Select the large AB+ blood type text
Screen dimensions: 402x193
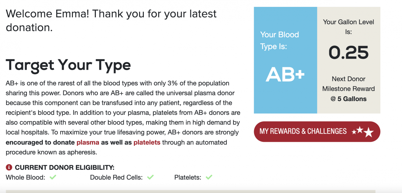coord(285,75)
